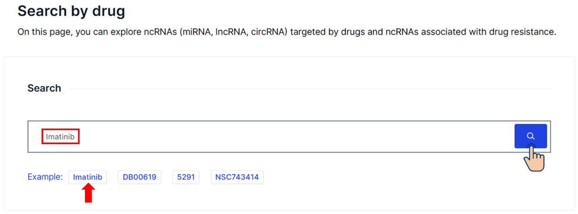This screenshot has height=214, width=578.
Task: Click the "Search" section title
Action: point(44,88)
